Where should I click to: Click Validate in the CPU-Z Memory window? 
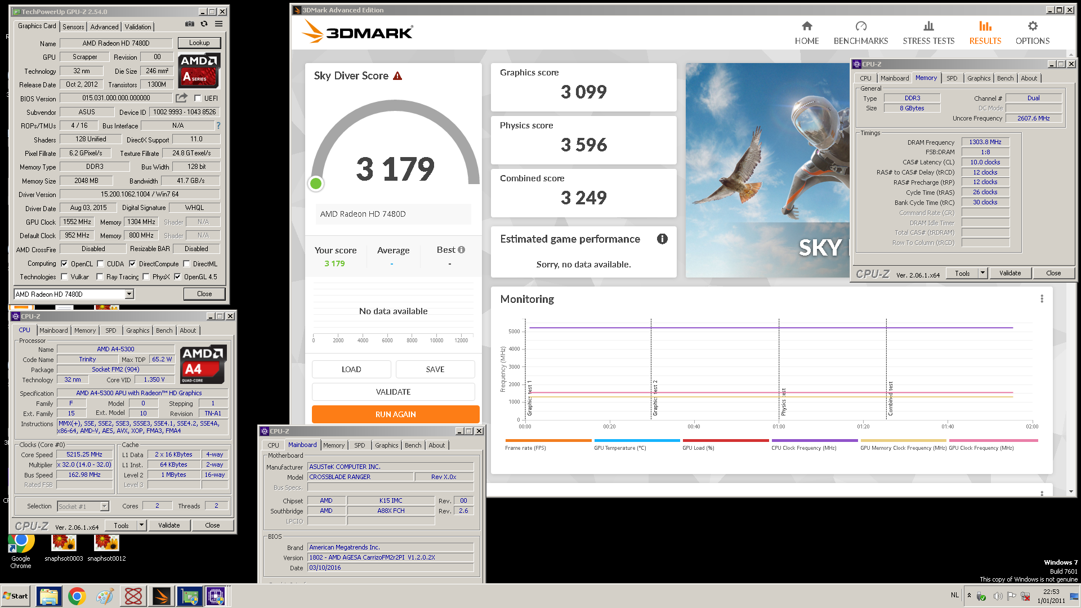[1010, 273]
